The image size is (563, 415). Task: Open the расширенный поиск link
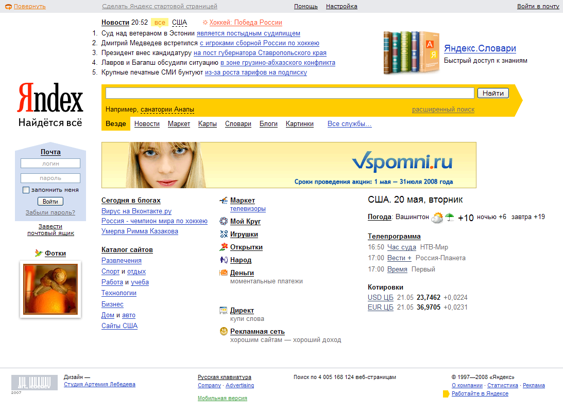click(443, 110)
